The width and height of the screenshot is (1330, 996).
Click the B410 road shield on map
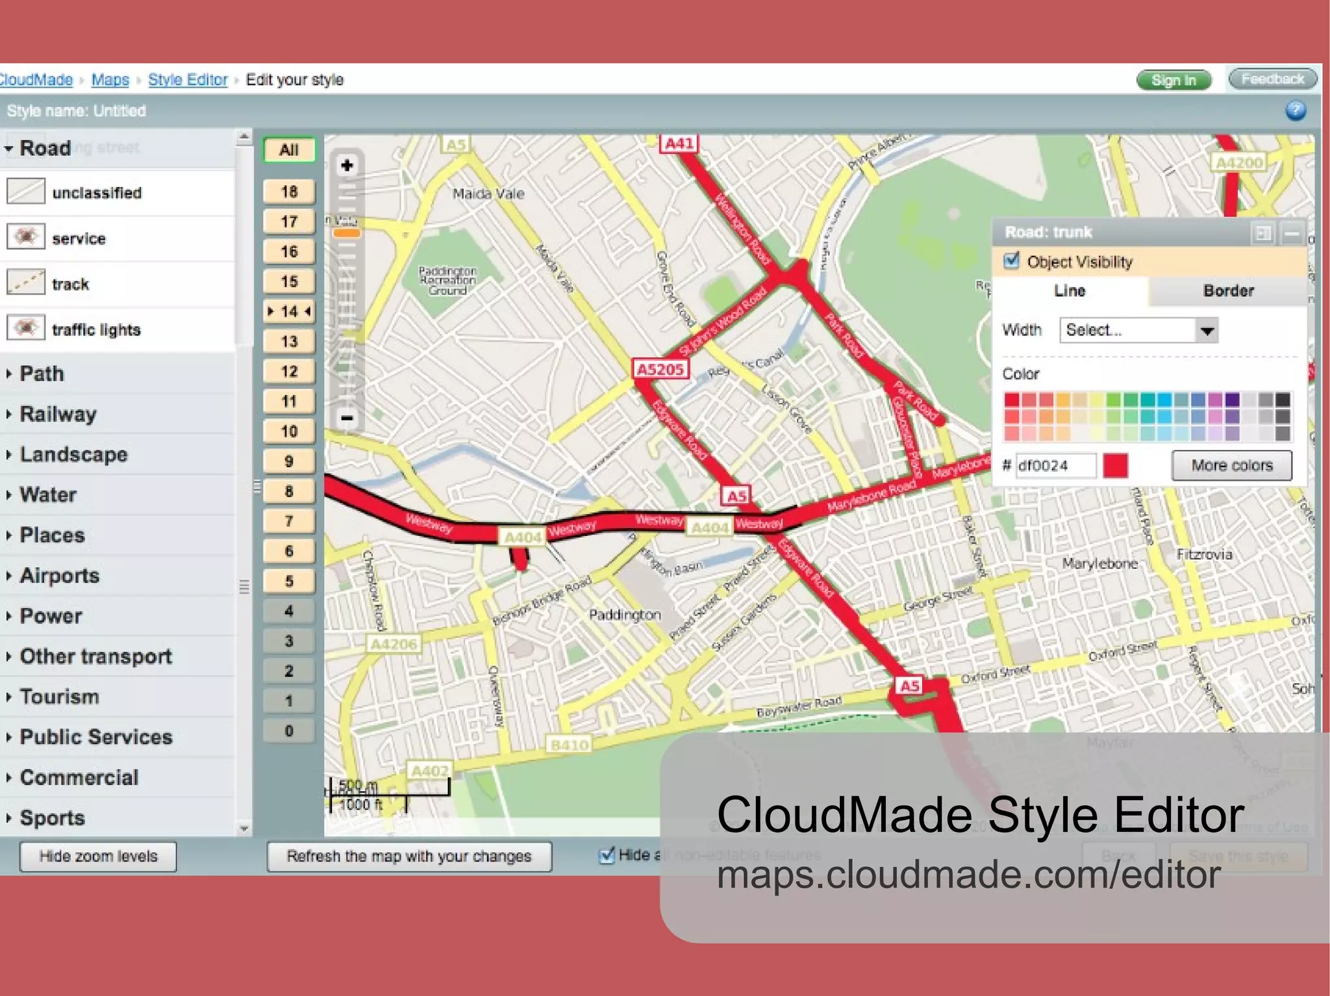pyautogui.click(x=569, y=745)
